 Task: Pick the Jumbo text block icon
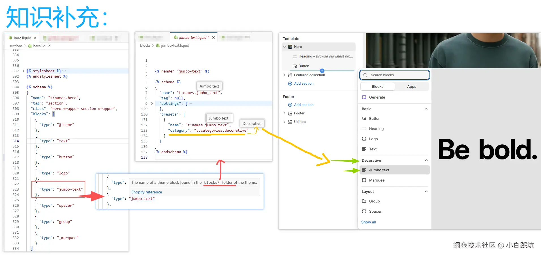pyautogui.click(x=364, y=170)
